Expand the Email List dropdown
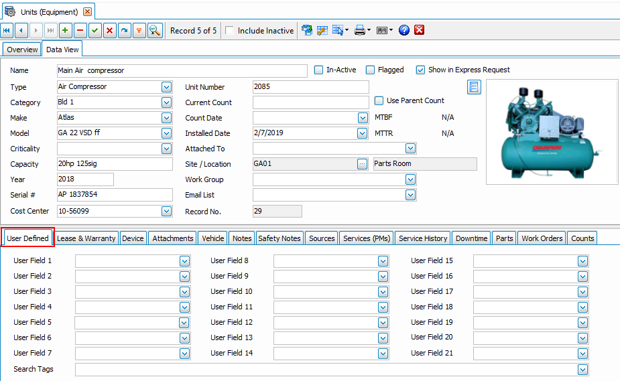The height and width of the screenshot is (385, 624). pos(410,195)
